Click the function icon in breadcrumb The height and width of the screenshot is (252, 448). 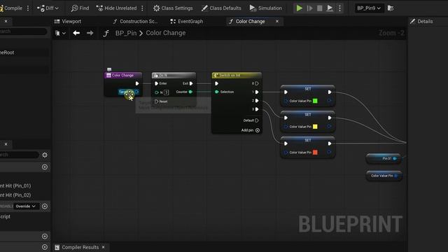tap(106, 34)
